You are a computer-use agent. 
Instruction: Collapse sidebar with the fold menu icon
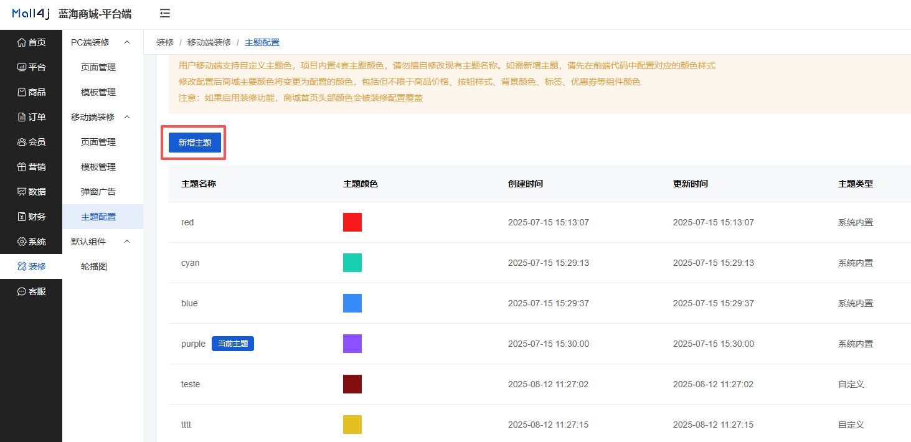pos(165,14)
